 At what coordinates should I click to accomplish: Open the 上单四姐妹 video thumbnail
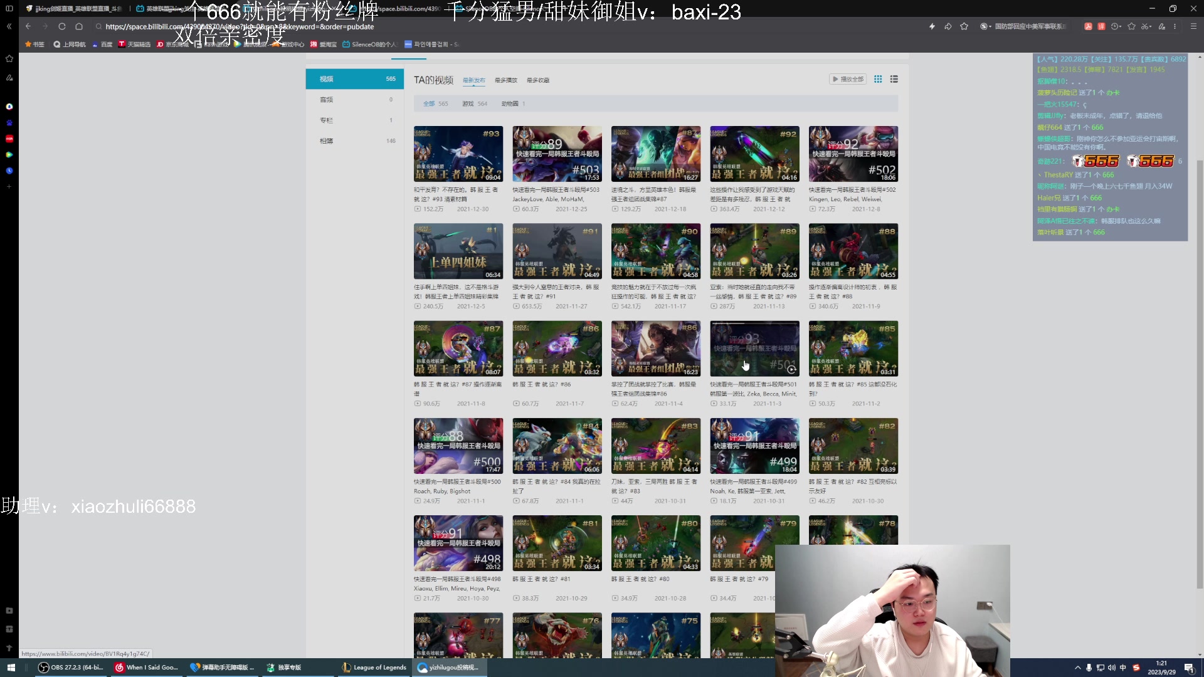458,251
